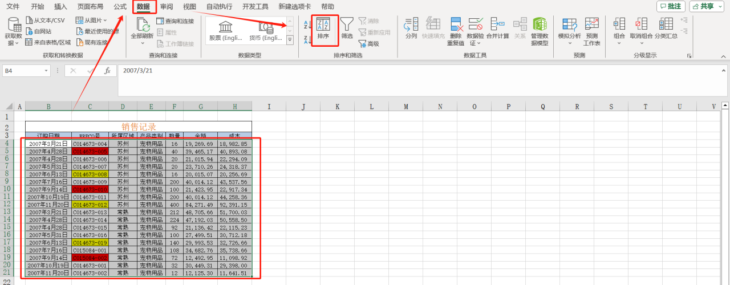Click the show detail outline icon
The width and height of the screenshot is (730, 285).
[x=684, y=20]
